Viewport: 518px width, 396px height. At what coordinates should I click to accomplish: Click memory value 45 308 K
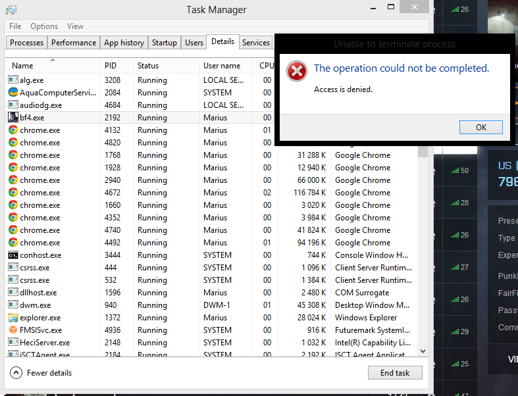pyautogui.click(x=311, y=305)
